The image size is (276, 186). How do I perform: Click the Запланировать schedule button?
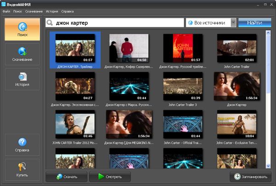click(250, 176)
